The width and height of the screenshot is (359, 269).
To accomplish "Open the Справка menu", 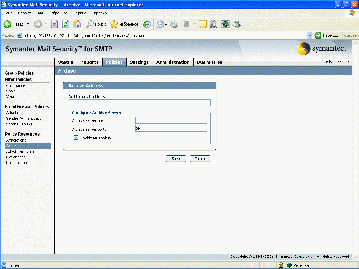I will [x=99, y=13].
